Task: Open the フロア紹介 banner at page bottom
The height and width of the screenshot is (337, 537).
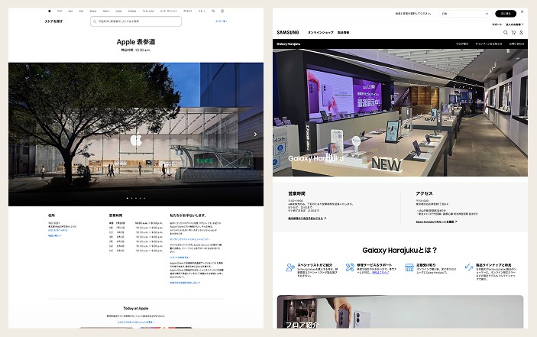Action: (x=400, y=312)
